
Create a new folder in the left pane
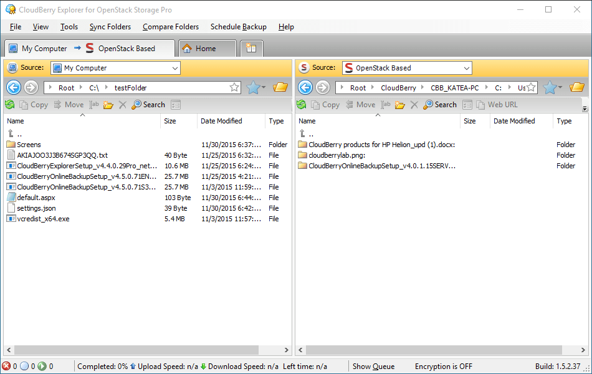coord(108,104)
